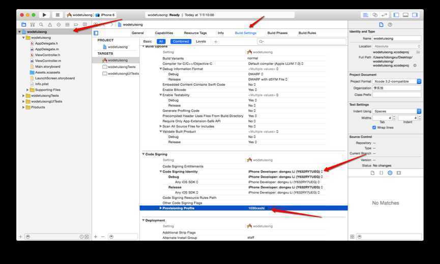
Task: Reveal project full path in Finder arrow
Action: (415, 65)
